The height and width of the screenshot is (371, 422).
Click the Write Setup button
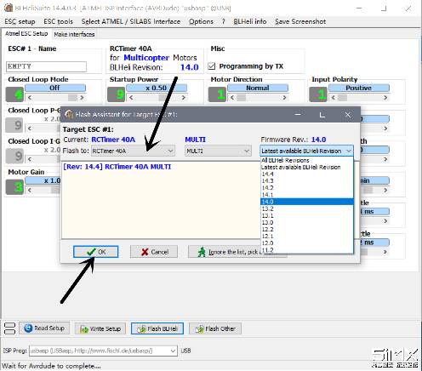pos(100,328)
